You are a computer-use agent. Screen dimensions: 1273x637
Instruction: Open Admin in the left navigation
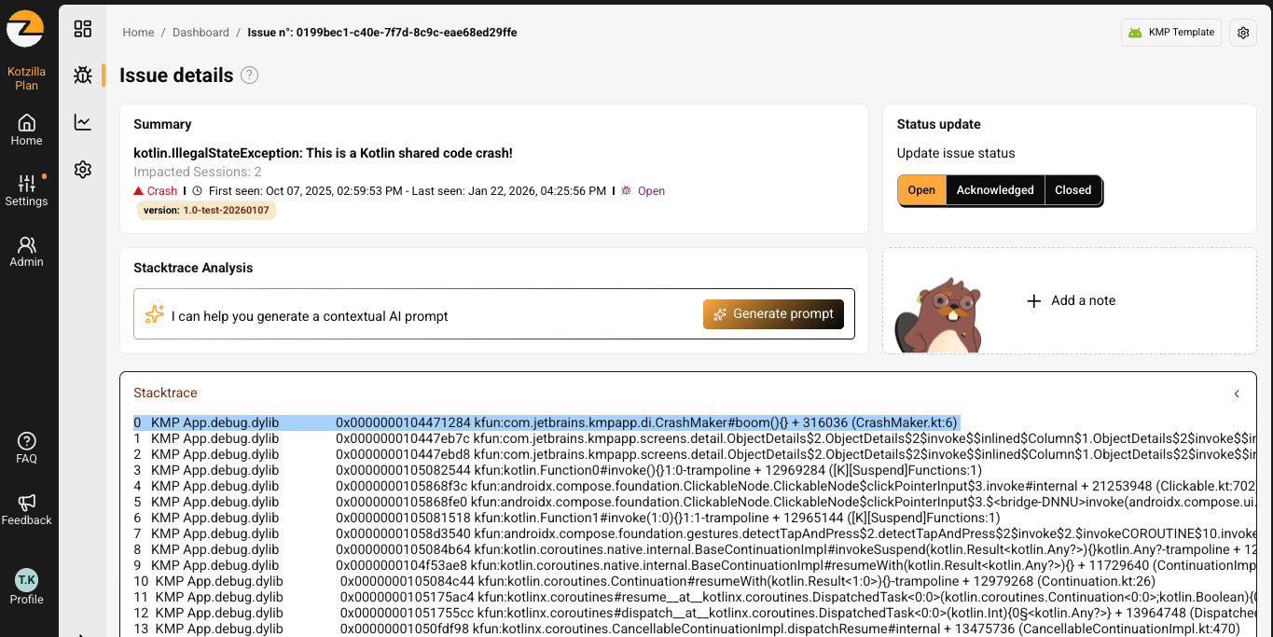[x=26, y=251]
